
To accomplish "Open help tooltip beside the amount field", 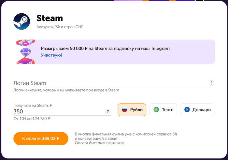I will [x=108, y=112].
